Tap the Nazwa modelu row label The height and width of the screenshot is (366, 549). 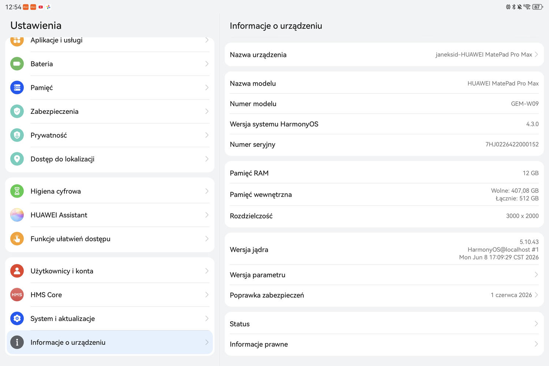[x=253, y=83]
